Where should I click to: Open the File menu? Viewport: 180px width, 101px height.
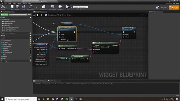(2, 3)
